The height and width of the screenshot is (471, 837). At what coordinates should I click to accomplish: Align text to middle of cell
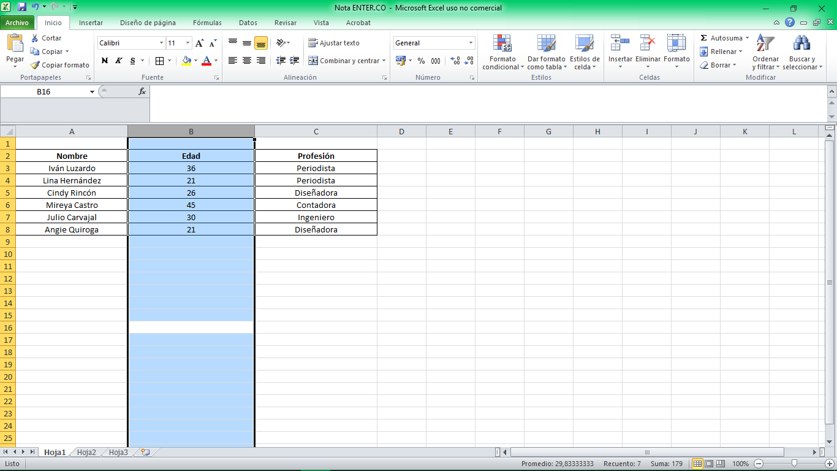point(247,43)
